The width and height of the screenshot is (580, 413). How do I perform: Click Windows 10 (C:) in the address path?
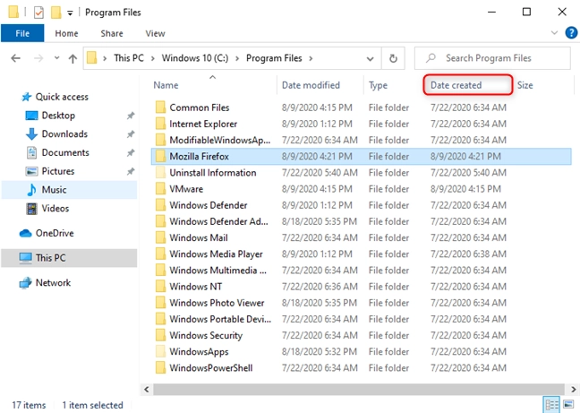pyautogui.click(x=195, y=58)
